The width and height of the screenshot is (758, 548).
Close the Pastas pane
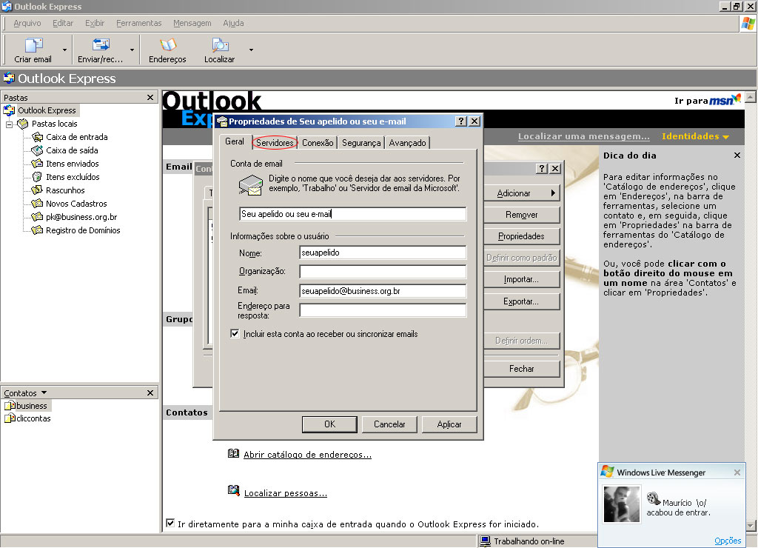[x=150, y=97]
